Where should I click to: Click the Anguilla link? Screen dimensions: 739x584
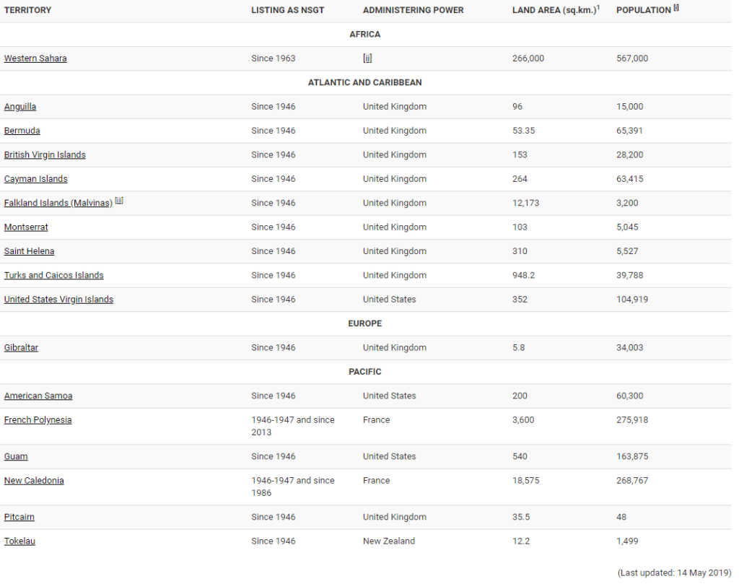[x=20, y=107]
